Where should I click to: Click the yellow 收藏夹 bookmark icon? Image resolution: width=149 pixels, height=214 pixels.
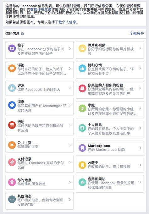82,165
